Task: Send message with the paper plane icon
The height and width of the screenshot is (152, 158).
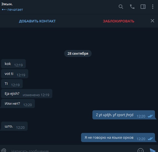Action: tap(152, 150)
